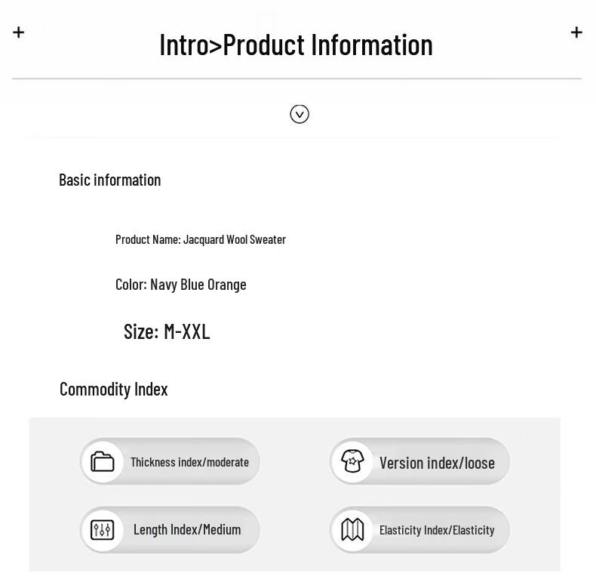Viewport: 596px width, 576px height.
Task: Select the Thickness index/moderate pill
Action: point(189,462)
